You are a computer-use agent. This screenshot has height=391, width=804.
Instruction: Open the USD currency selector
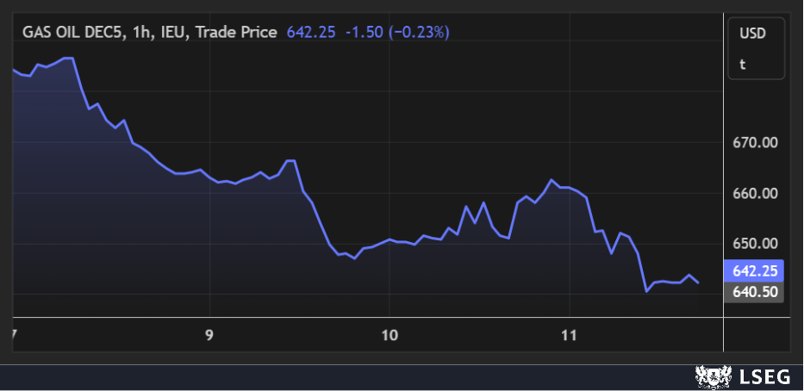pyautogui.click(x=753, y=33)
